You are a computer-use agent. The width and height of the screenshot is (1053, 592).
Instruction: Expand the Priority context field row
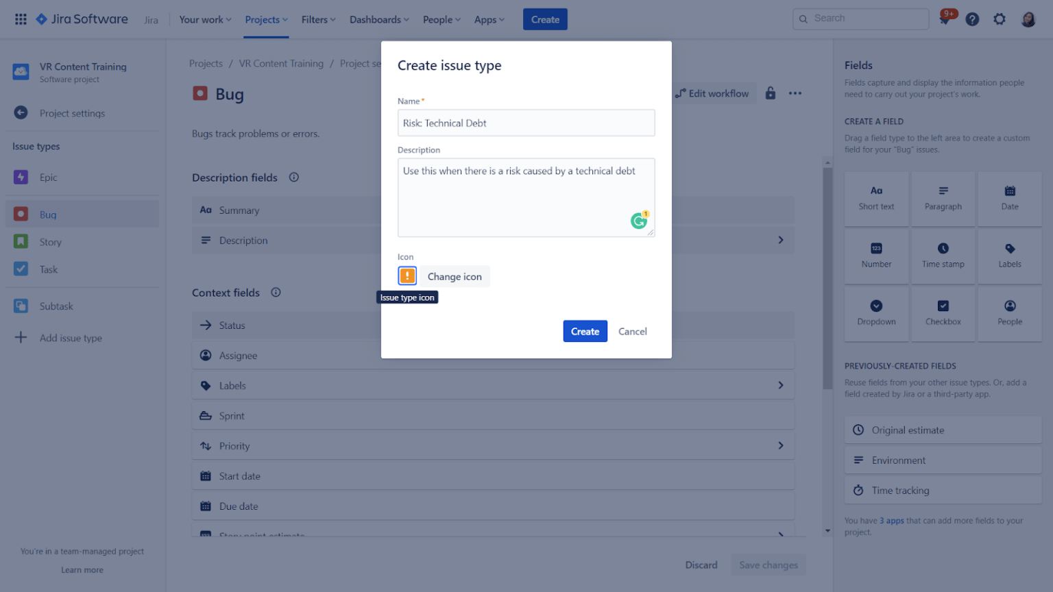point(781,445)
